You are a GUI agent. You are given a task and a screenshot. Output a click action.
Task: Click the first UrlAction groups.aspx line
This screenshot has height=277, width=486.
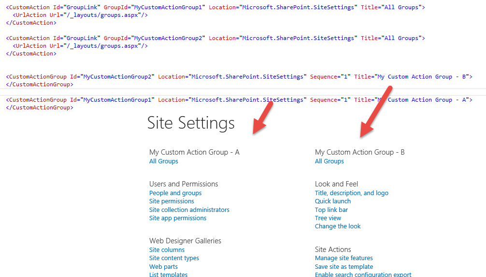click(x=80, y=15)
